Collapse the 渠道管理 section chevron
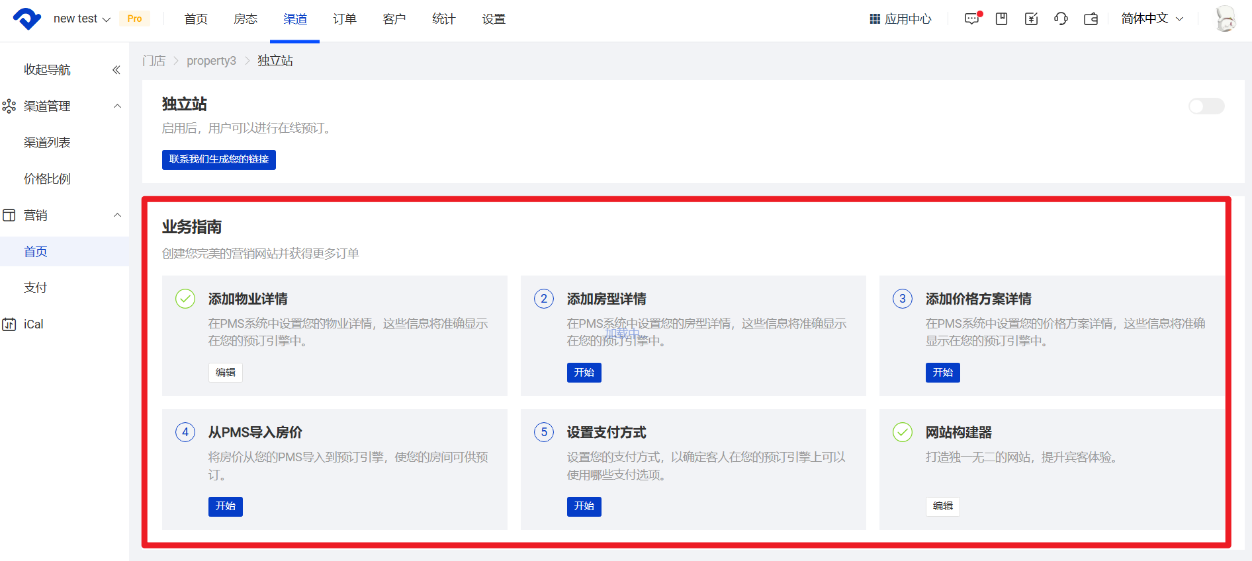The image size is (1252, 561). 117,106
